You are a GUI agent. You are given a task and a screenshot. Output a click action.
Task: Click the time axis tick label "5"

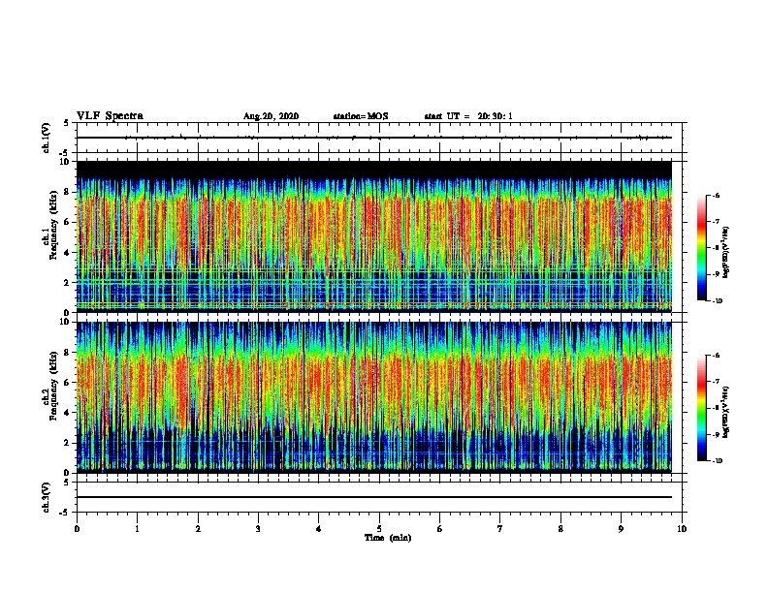pos(379,529)
